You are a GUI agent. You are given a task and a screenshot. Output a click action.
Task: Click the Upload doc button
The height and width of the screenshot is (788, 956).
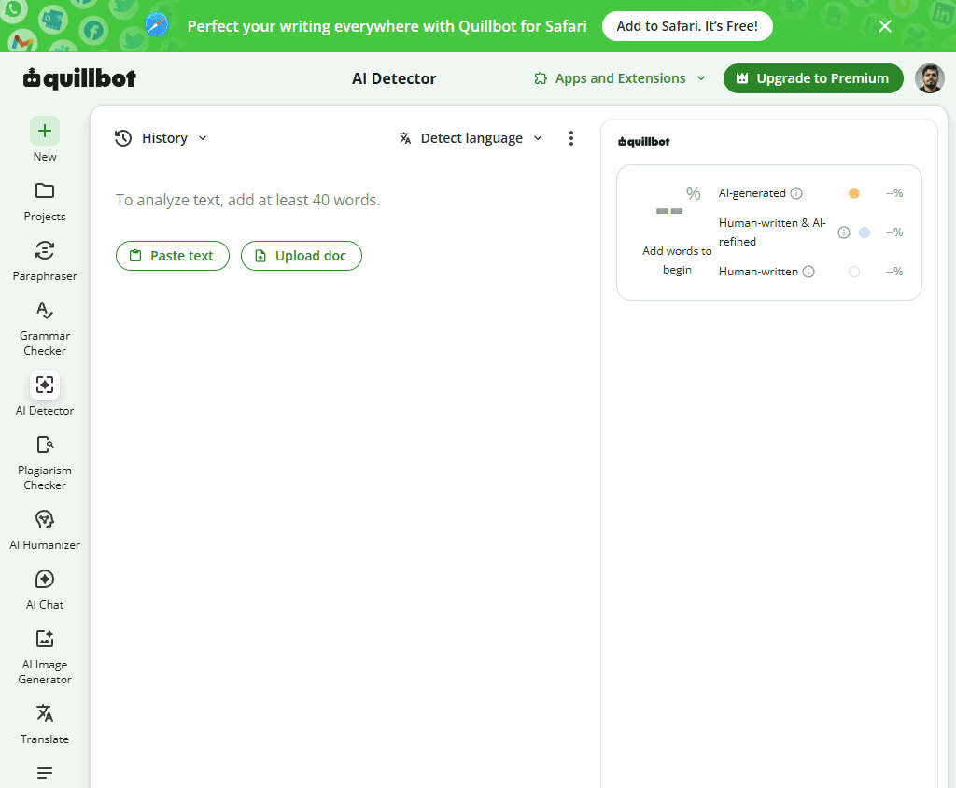[x=302, y=256]
